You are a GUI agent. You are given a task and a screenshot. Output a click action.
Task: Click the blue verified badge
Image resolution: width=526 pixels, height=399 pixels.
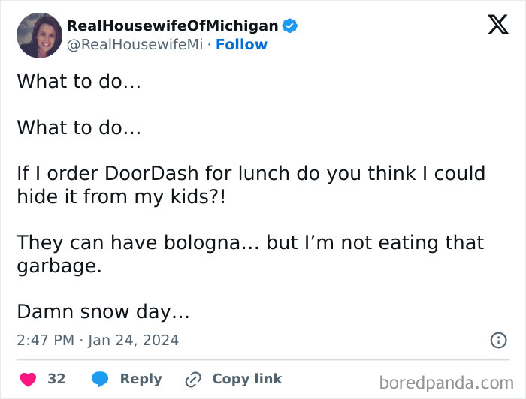click(x=290, y=26)
